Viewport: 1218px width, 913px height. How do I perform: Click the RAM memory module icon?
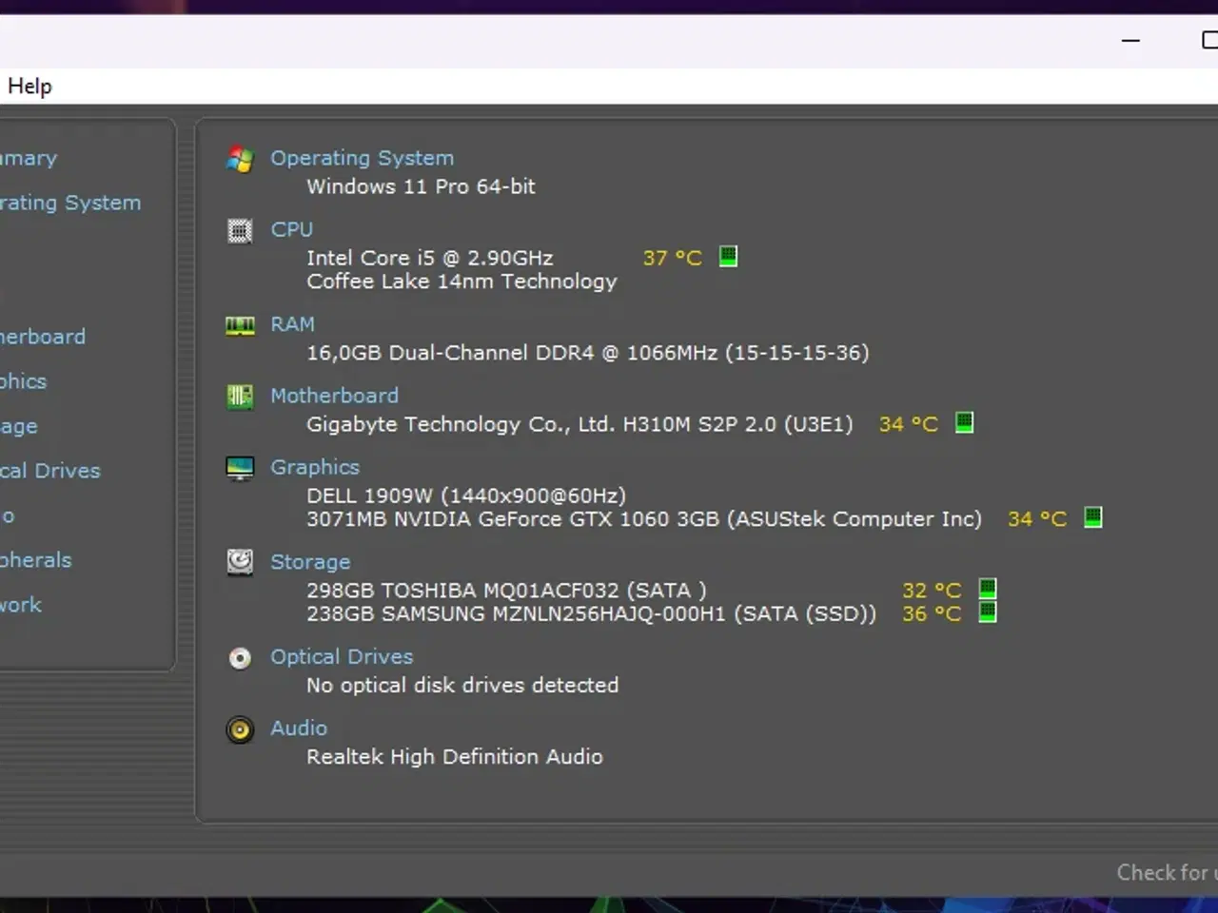239,325
